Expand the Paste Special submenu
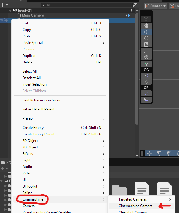The image size is (179, 213). [60, 43]
